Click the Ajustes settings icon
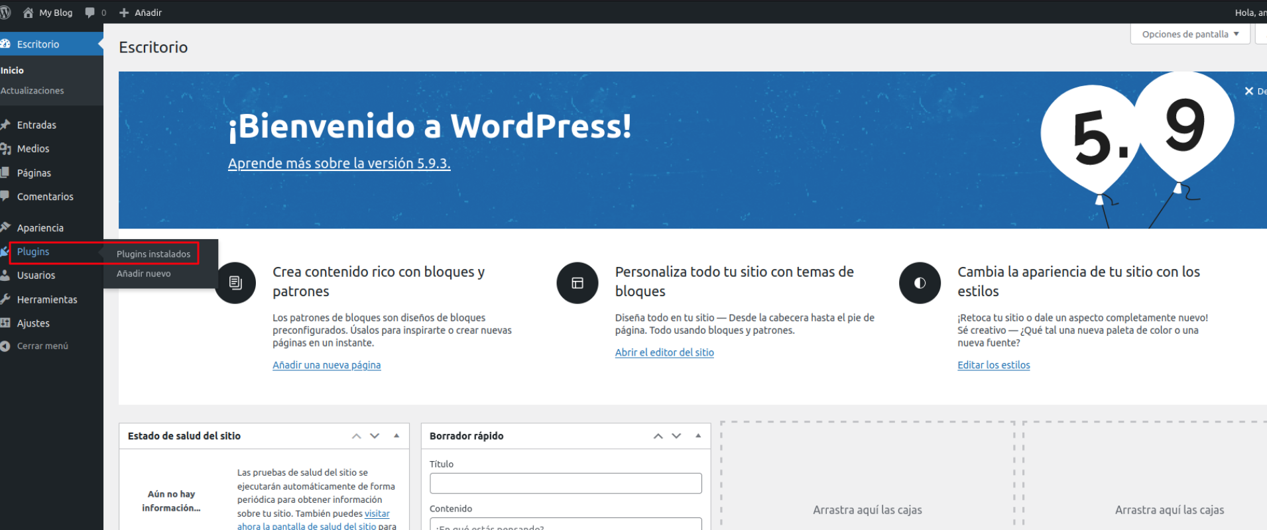 pyautogui.click(x=5, y=323)
